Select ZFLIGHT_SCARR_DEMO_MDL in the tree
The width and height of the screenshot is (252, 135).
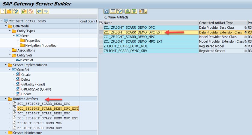pos(40,123)
